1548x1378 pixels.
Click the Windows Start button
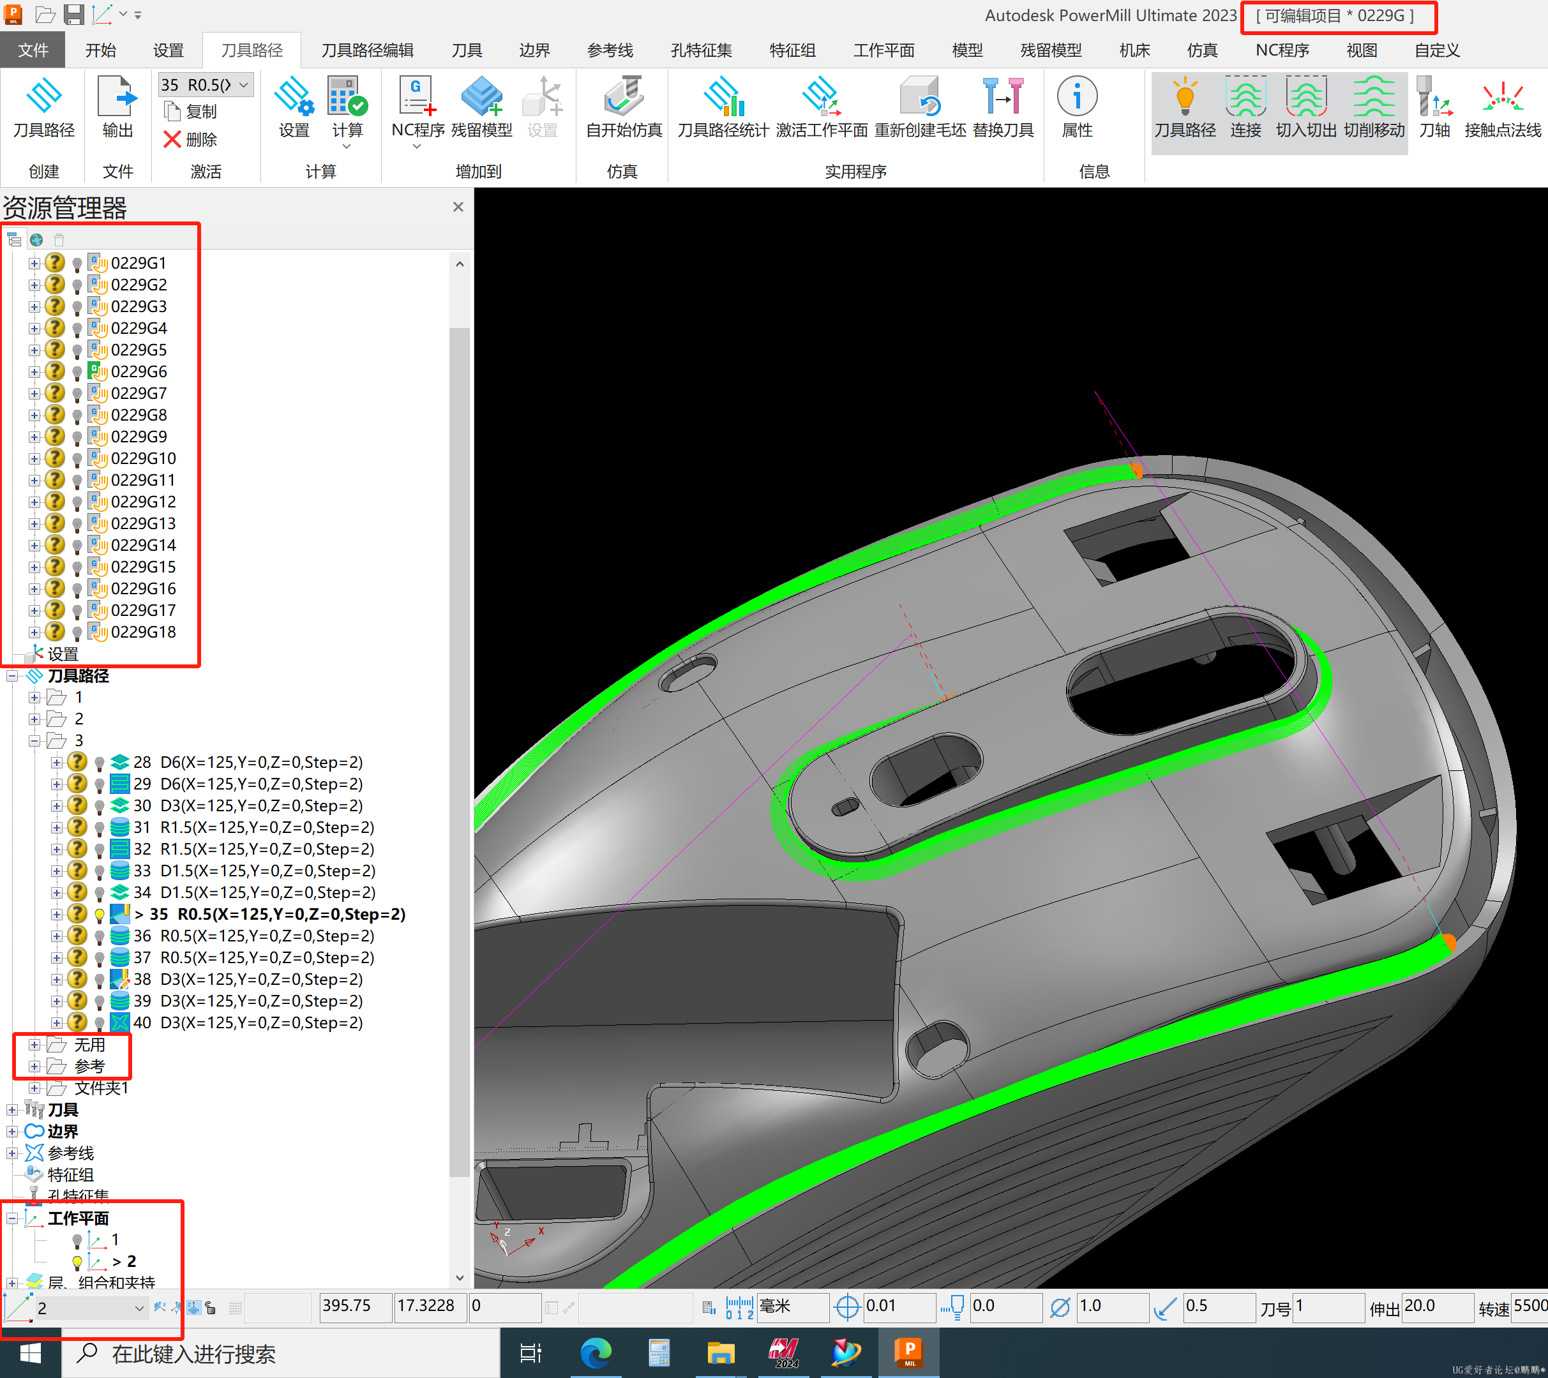pyautogui.click(x=30, y=1354)
